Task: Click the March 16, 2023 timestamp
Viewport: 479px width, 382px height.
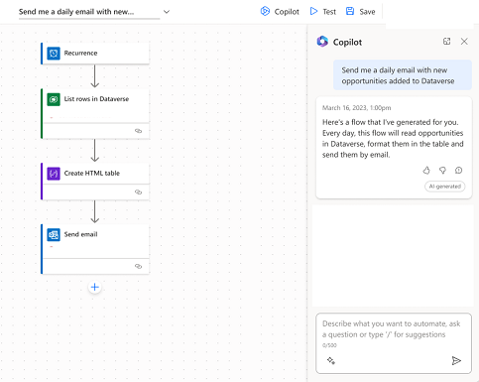Action: click(x=356, y=108)
